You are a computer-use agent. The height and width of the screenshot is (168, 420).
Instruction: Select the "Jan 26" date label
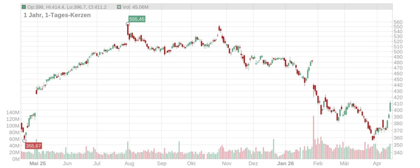(x=285, y=163)
